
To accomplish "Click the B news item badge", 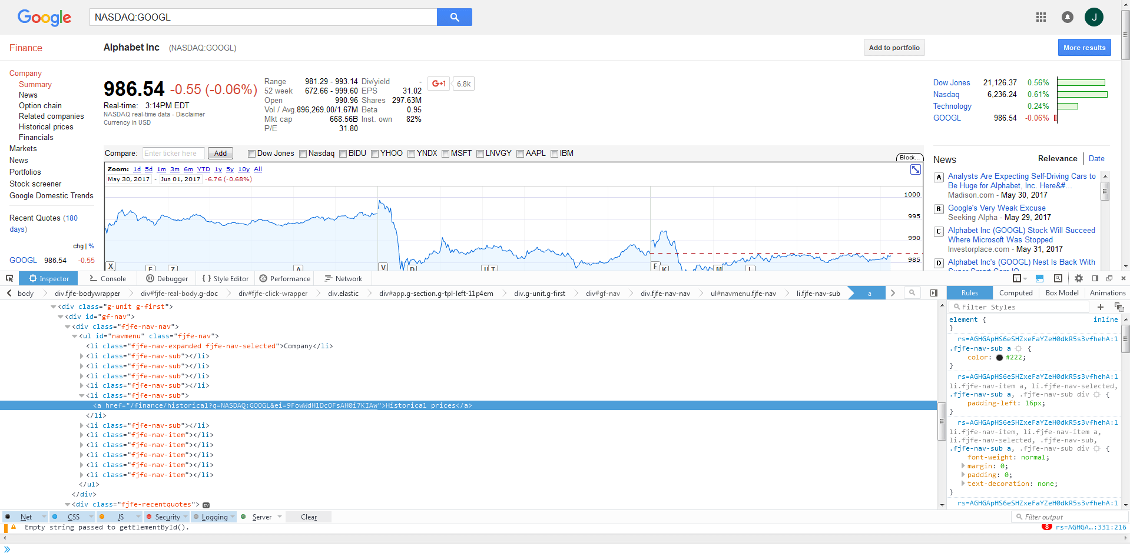I will pos(939,209).
